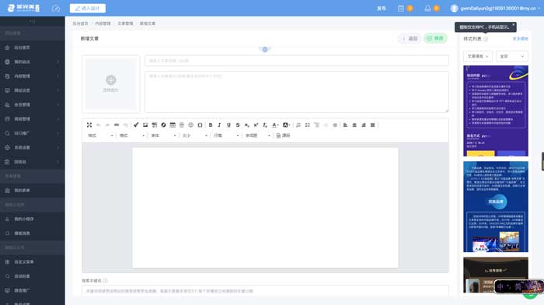Viewport: 544px width, 305px height.
Task: Toggle fullscreen in the editor toolbar
Action: 89,125
